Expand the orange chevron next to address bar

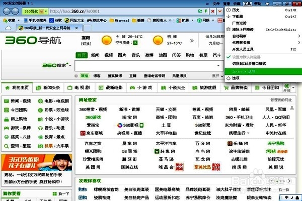pos(220,12)
